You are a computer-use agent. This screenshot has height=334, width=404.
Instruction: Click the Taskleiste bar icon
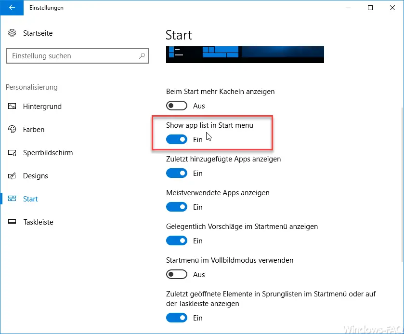point(12,222)
